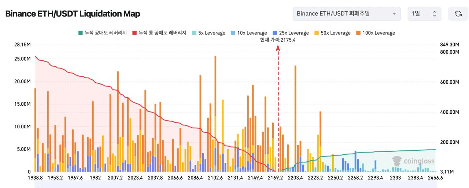Toggle the 누적 공매도 레버리지 legend series
Screen dimensions: 469x188
pyautogui.click(x=102, y=33)
